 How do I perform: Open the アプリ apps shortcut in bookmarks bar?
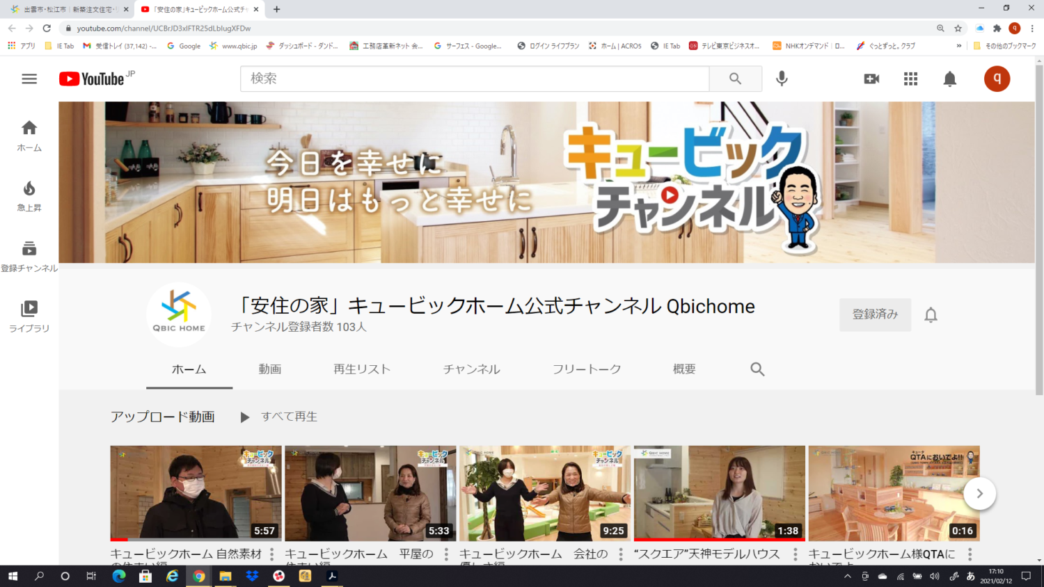pos(22,46)
